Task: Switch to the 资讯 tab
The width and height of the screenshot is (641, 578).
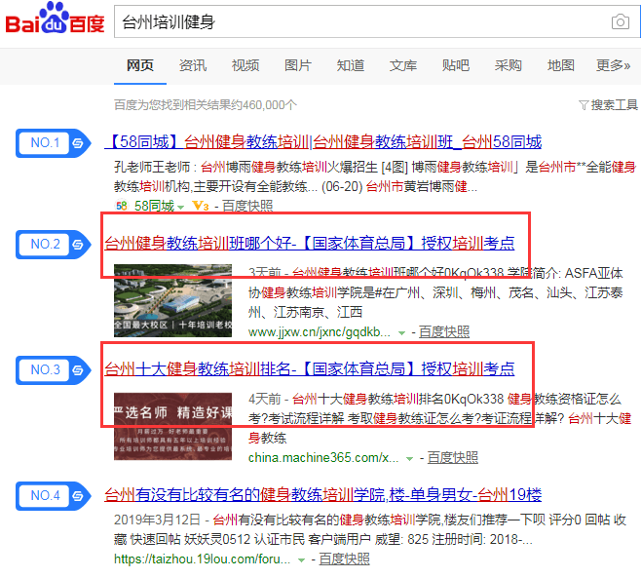Action: click(x=193, y=65)
